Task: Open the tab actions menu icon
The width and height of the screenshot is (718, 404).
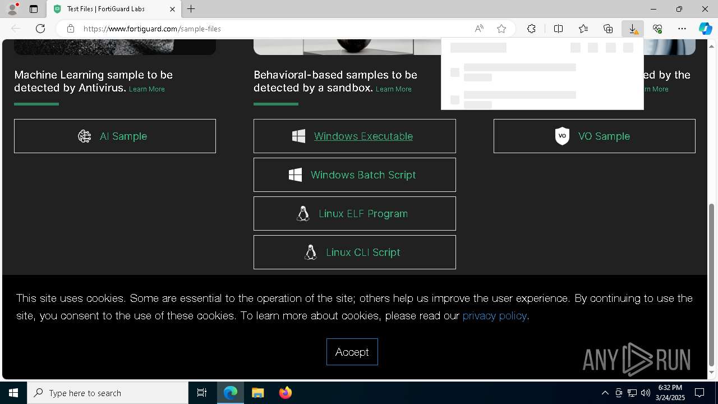Action: pos(34,9)
